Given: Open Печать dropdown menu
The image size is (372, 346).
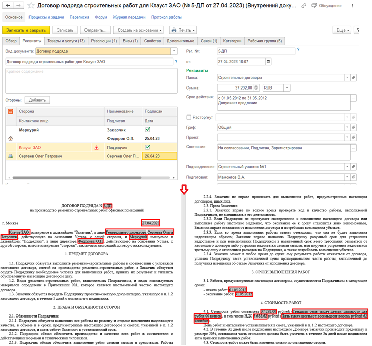Looking at the screenshot, I should (183, 30).
